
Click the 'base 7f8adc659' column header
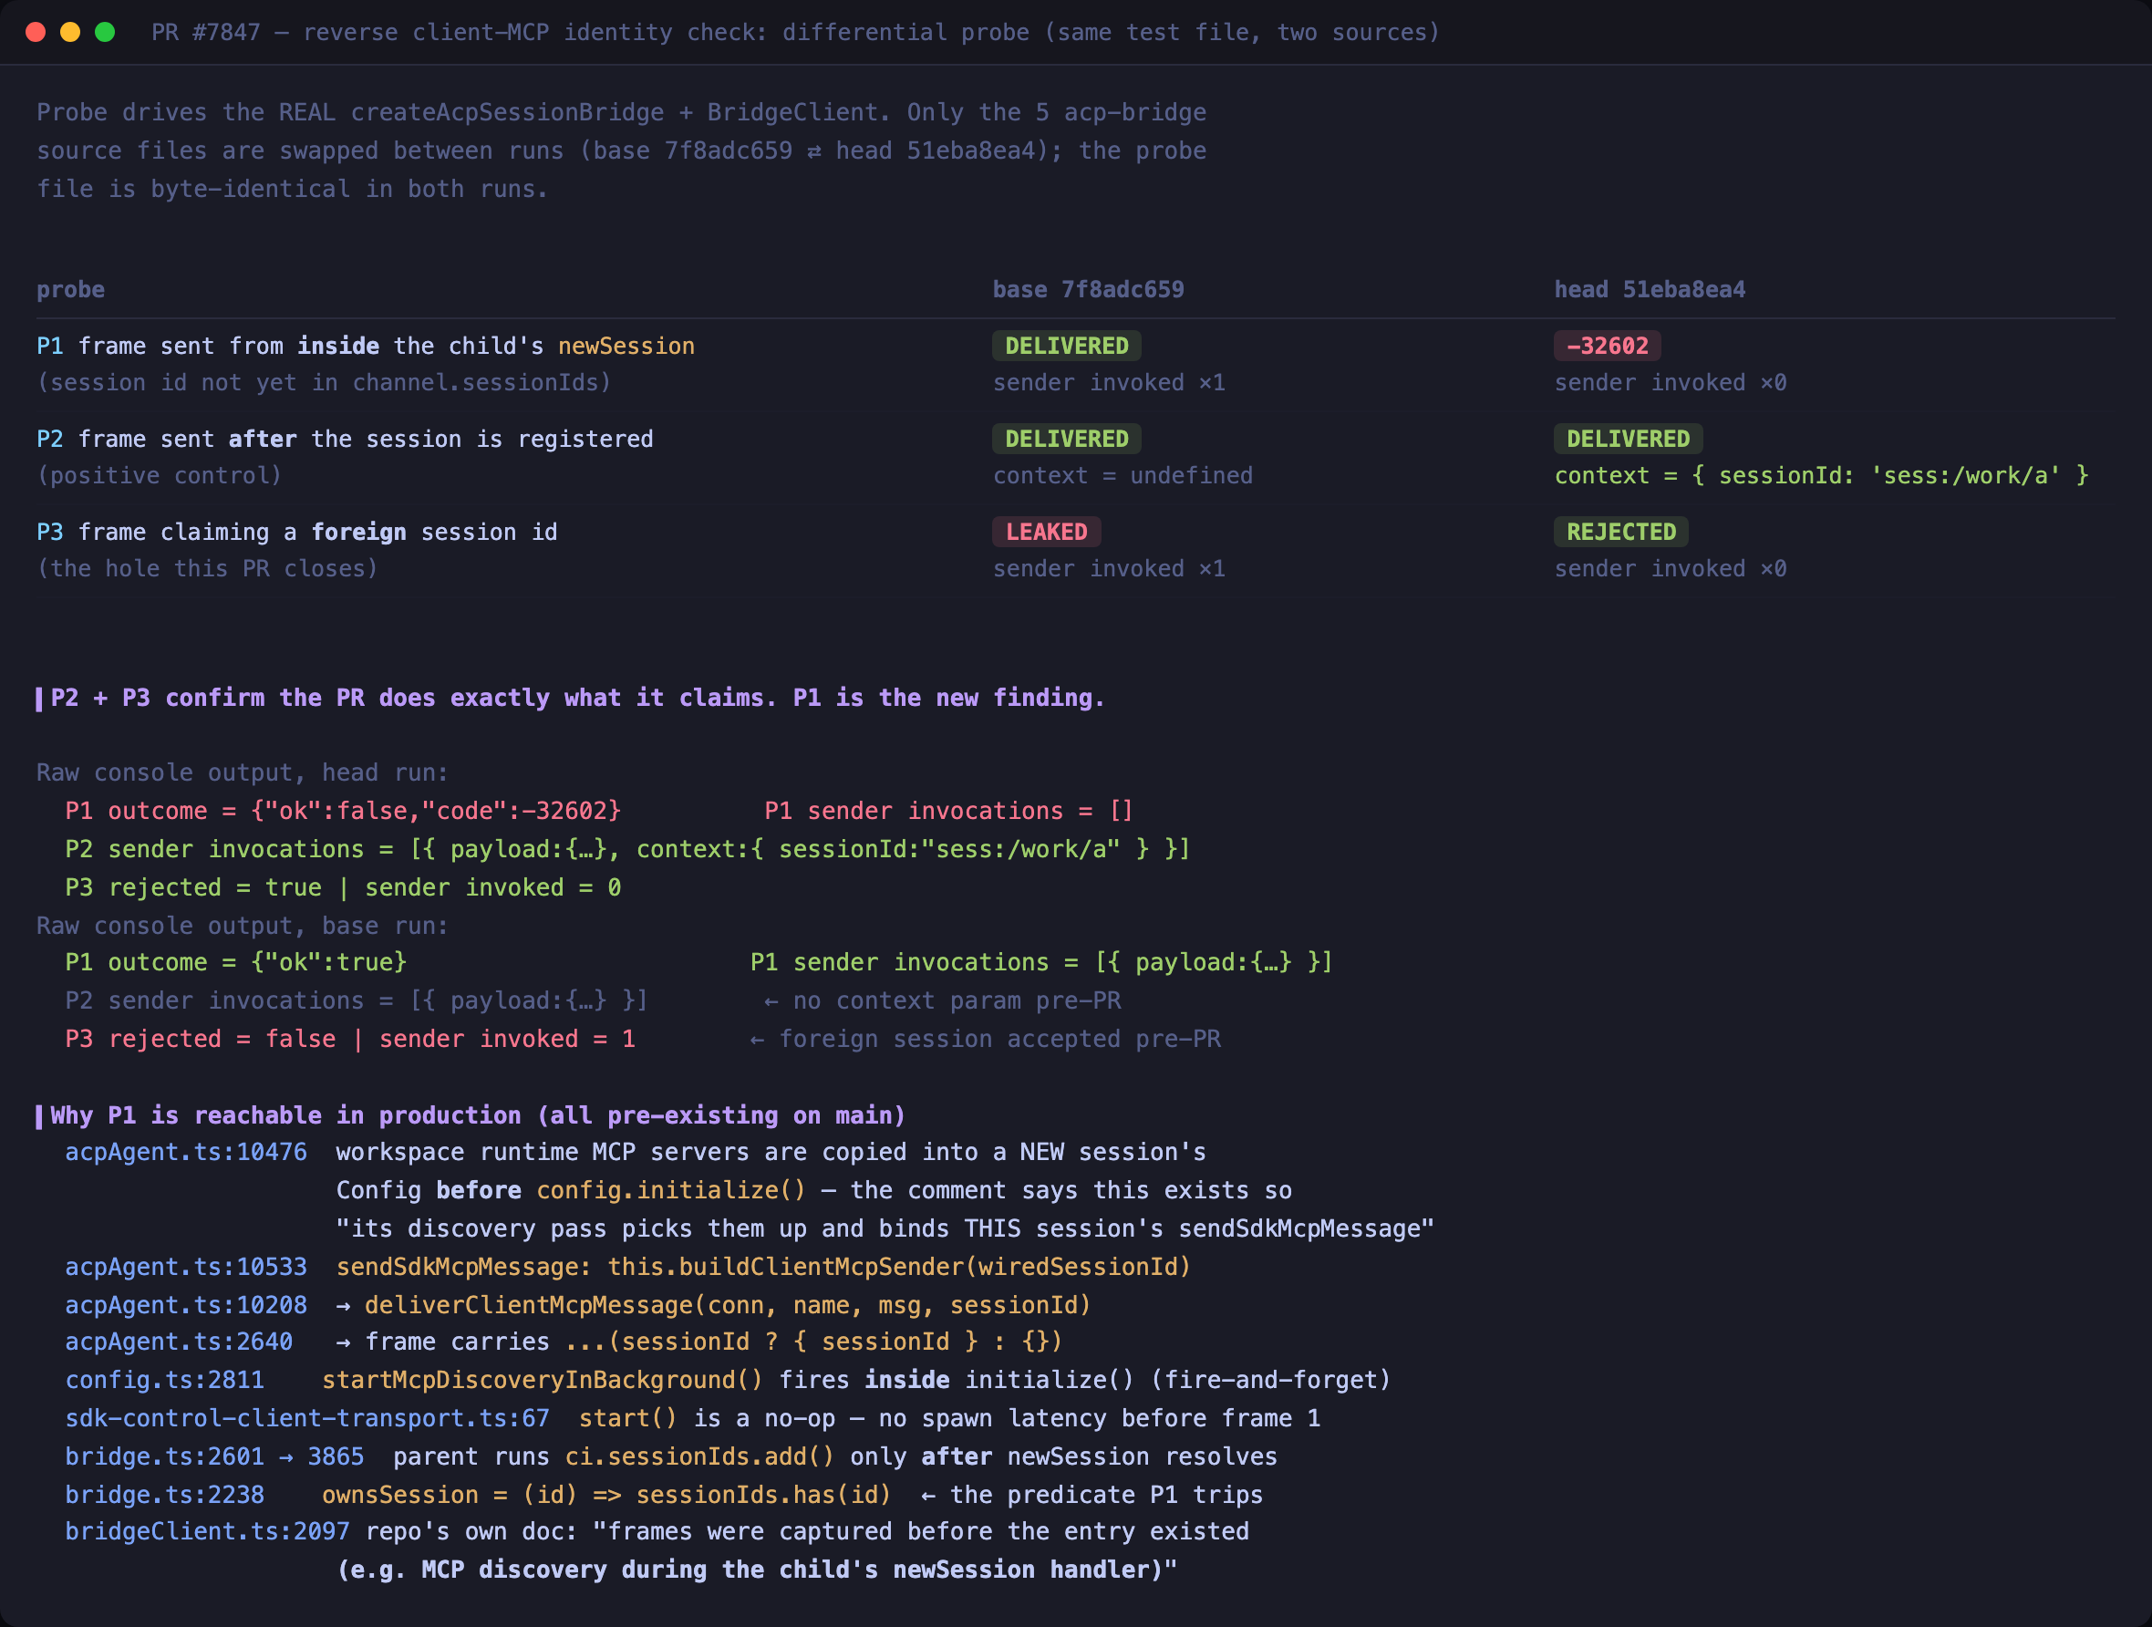pos(1089,290)
